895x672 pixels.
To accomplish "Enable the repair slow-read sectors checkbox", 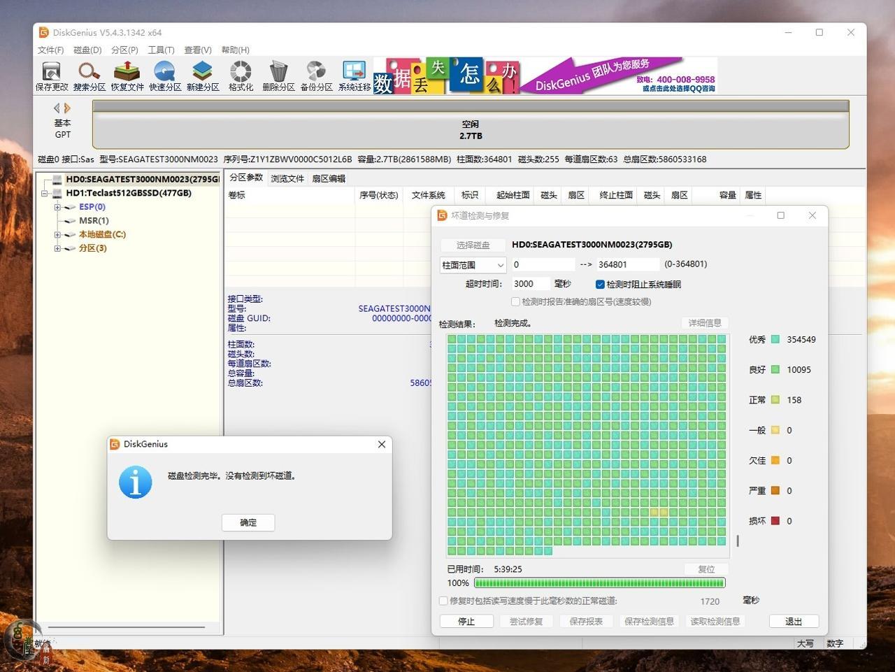I will (x=443, y=601).
